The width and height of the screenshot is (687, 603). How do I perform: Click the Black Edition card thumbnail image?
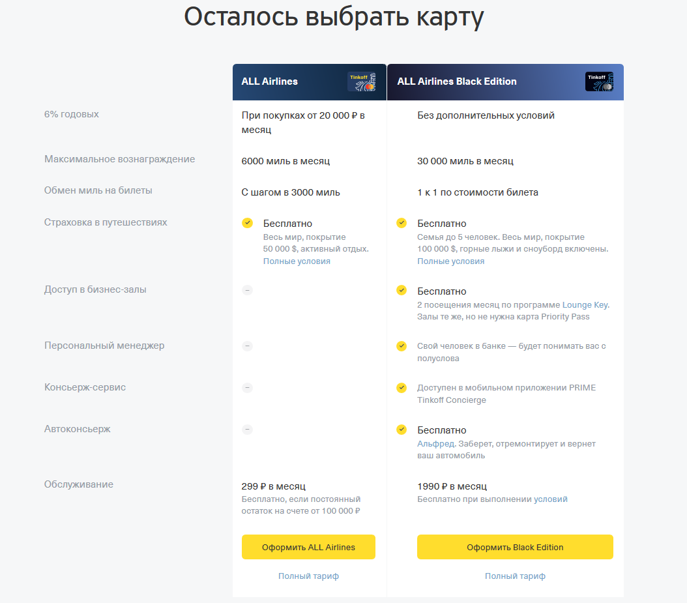pyautogui.click(x=599, y=82)
